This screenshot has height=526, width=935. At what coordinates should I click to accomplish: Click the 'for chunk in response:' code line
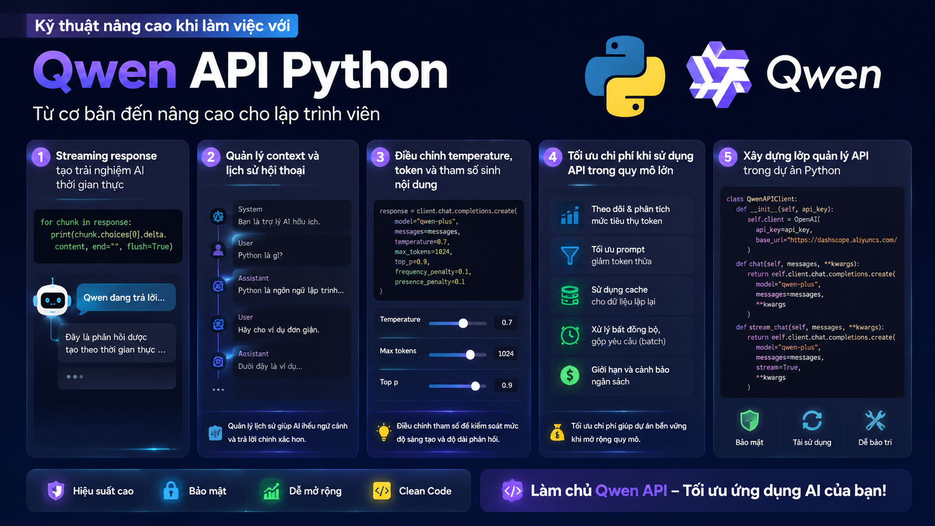tap(86, 222)
